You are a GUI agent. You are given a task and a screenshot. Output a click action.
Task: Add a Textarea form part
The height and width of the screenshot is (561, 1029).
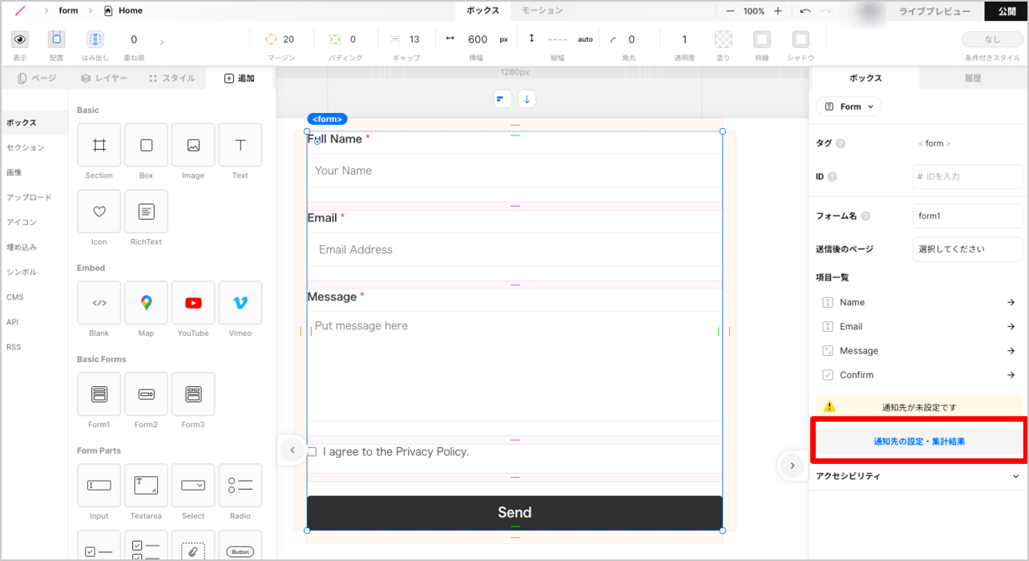coord(146,486)
